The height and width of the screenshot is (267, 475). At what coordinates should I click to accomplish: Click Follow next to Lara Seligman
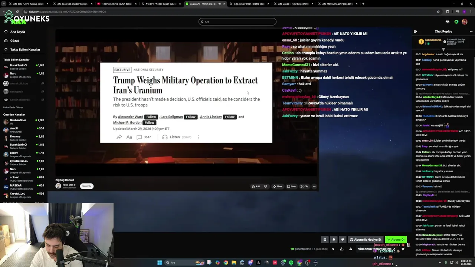[191, 117]
